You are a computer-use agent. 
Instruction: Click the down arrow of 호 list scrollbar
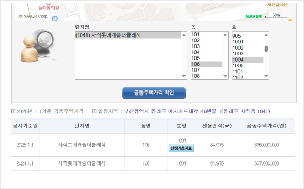click(266, 76)
